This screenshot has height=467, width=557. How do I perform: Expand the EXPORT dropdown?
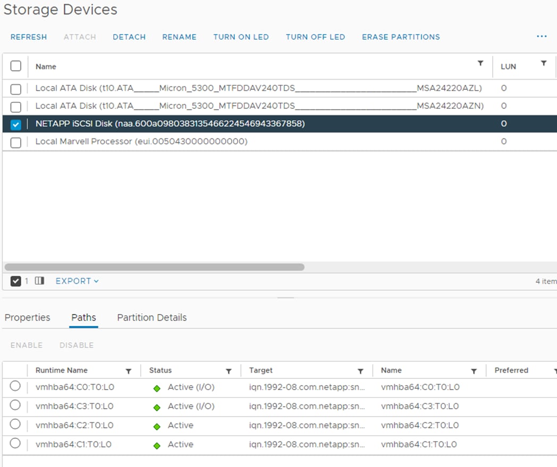coord(77,281)
